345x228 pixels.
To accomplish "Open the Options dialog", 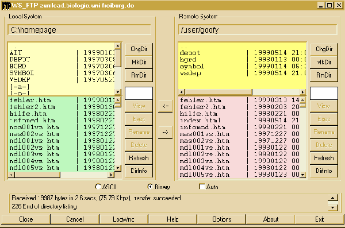I will pyautogui.click(x=221, y=219).
